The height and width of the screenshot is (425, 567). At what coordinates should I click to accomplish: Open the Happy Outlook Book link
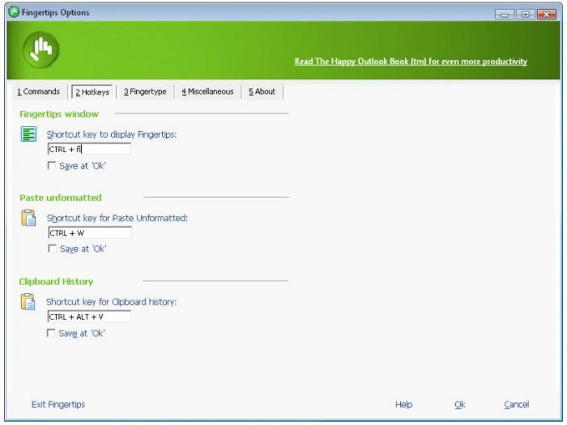pyautogui.click(x=411, y=62)
